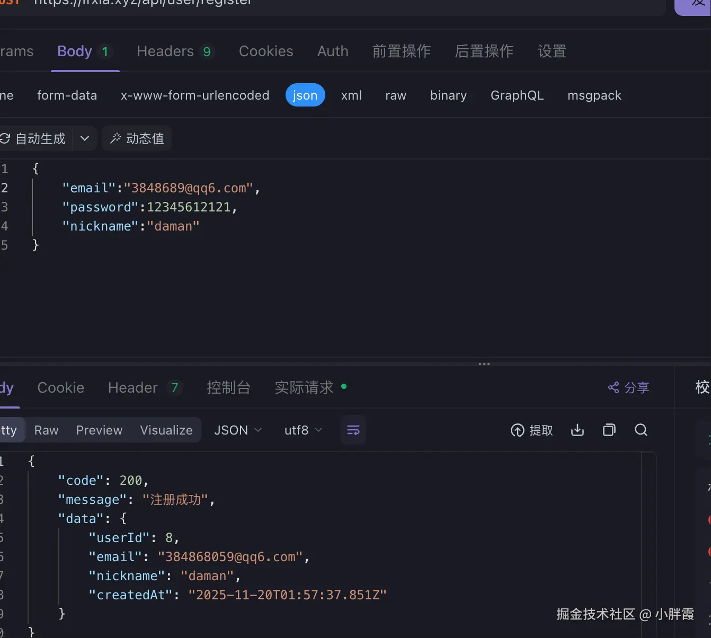Copy the response body with the copy icon
Image resolution: width=711 pixels, height=638 pixels.
(609, 430)
